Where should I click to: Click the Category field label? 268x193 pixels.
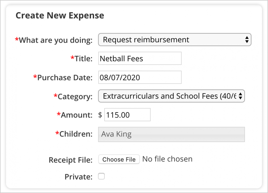pyautogui.click(x=73, y=97)
